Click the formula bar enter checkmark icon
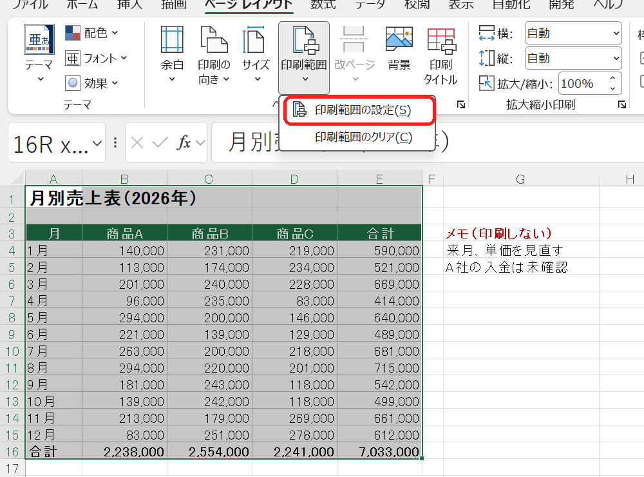The image size is (644, 477). (x=160, y=143)
